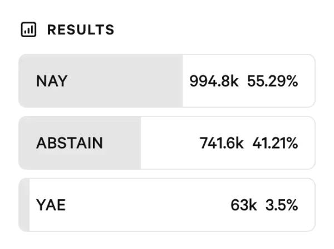Click the 63k vote count
This screenshot has height=249, width=334.
coord(244,205)
